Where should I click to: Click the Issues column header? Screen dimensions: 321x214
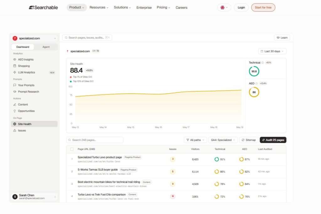tap(173, 149)
